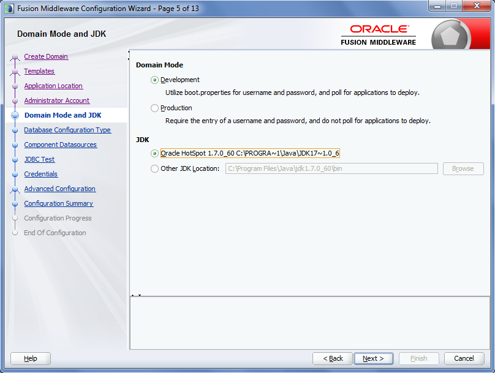This screenshot has height=373, width=495.
Task: Click the Administrator Account step bullet icon
Action: (x=15, y=101)
